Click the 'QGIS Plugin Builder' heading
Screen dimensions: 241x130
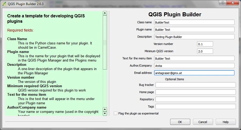pyautogui.click(x=175, y=14)
